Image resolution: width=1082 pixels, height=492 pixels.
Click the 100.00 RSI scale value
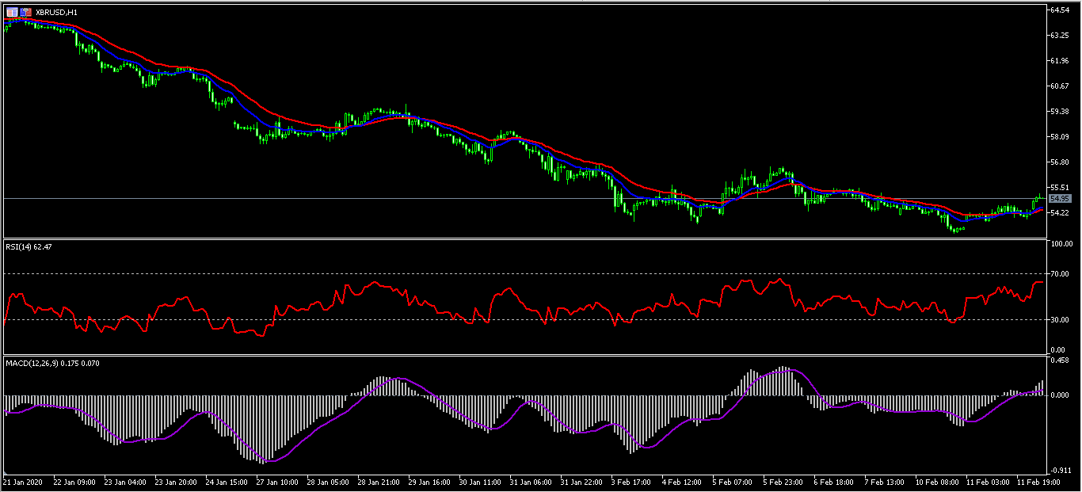pos(1060,245)
